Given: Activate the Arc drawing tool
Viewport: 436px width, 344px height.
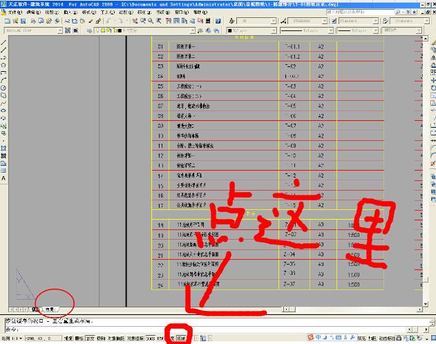Looking at the screenshot, I should click(x=3, y=81).
